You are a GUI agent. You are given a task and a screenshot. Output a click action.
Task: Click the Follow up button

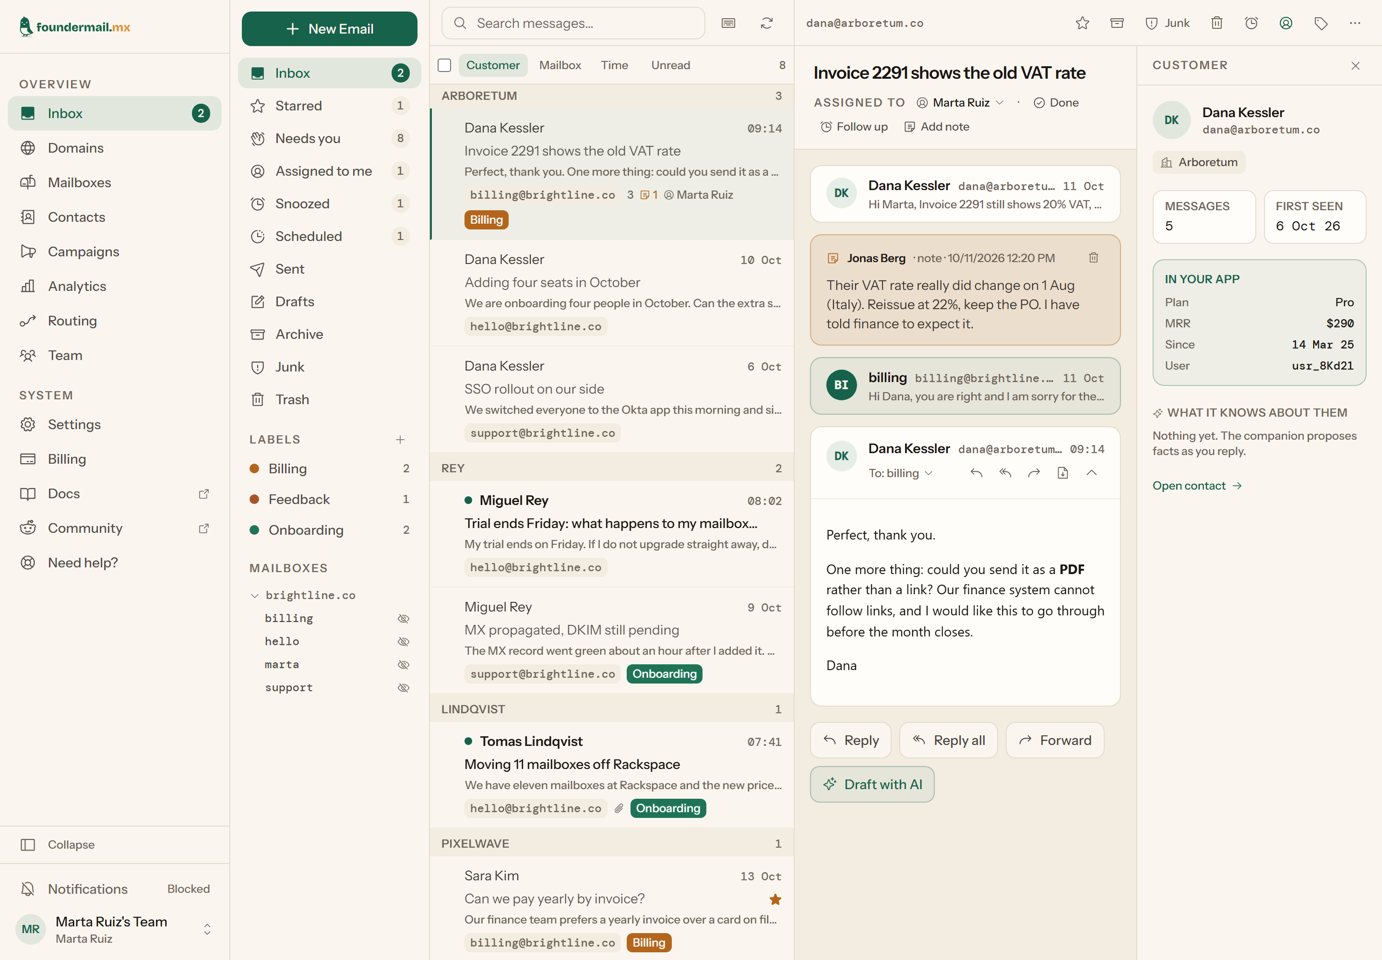click(854, 126)
